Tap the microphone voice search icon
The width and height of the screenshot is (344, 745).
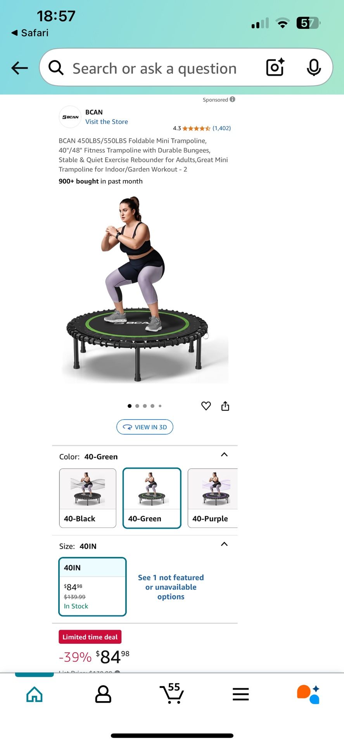314,68
